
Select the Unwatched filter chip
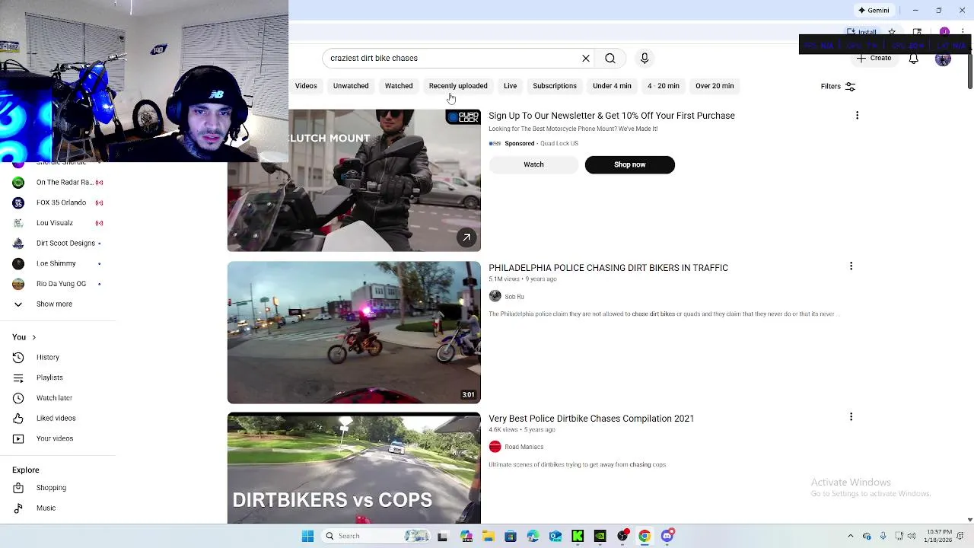coord(351,86)
